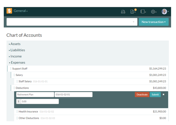Expand the Assets account group
This screenshot has height=125, width=176.
pyautogui.click(x=15, y=44)
